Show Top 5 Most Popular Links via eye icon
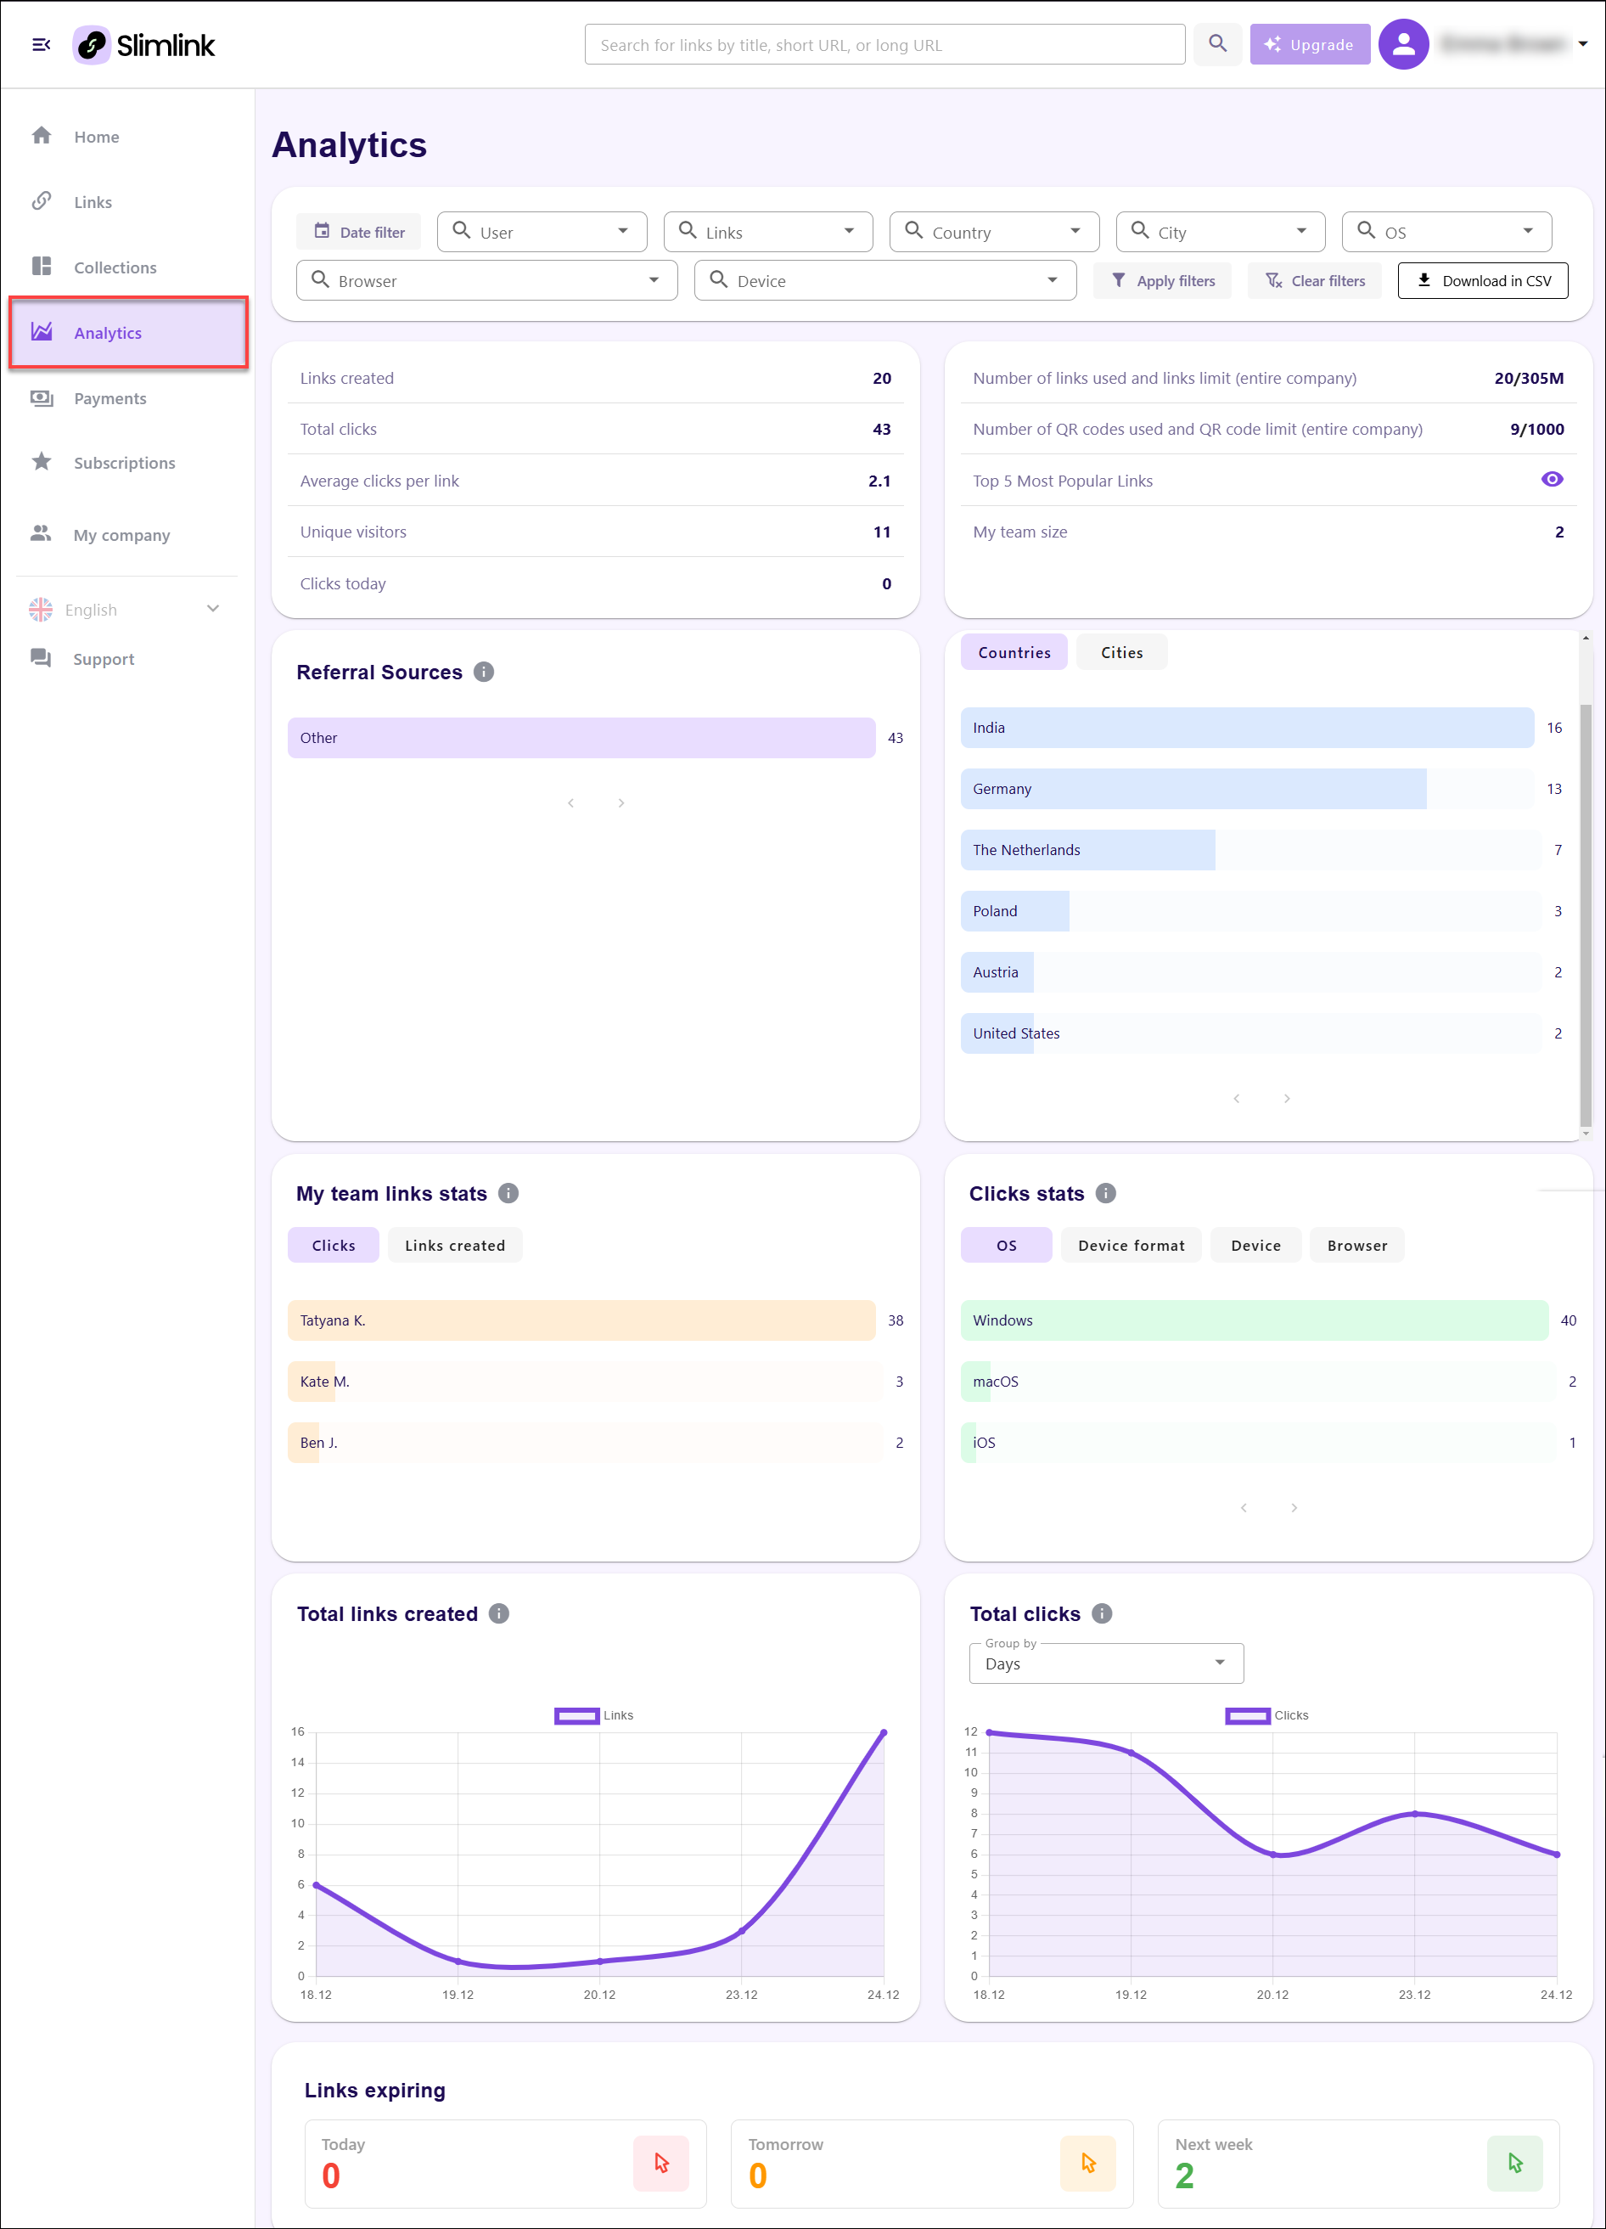 coord(1552,480)
